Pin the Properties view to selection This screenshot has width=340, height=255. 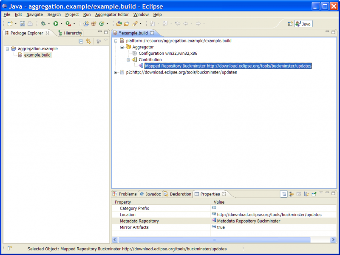(x=314, y=194)
